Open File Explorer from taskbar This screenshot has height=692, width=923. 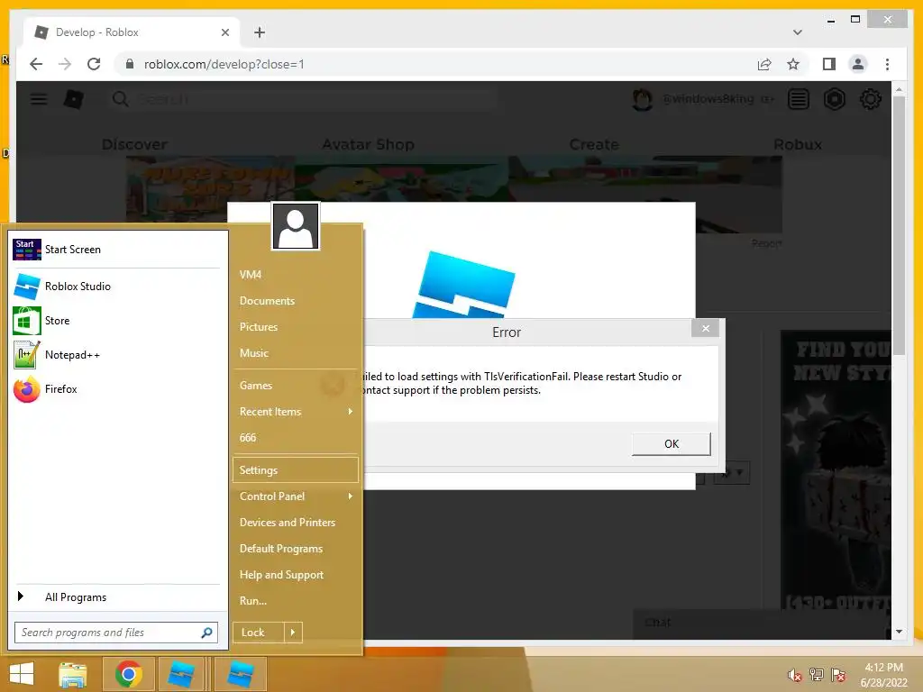point(72,674)
